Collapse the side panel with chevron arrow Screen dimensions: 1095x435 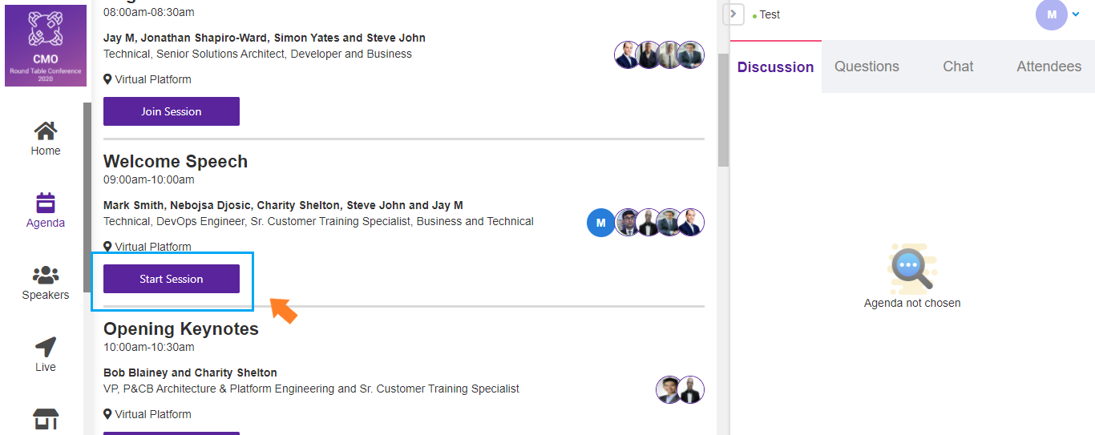pos(733,14)
